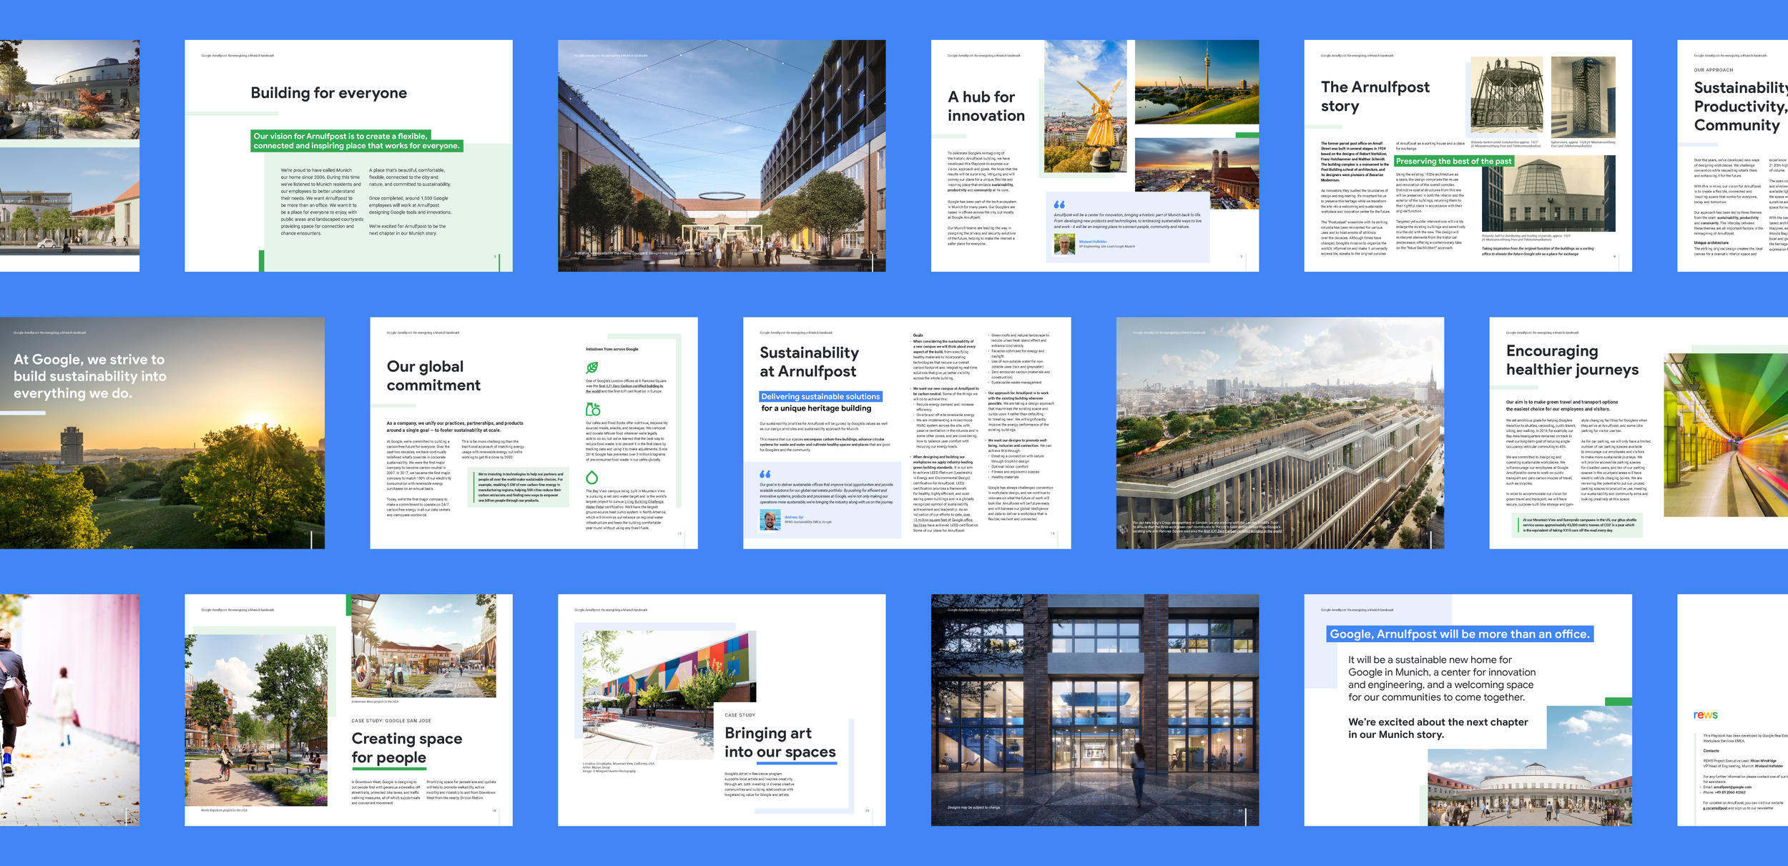Click quotation mark icon on hub for innovation slide
Screen dimensions: 1788x866
point(1059,205)
